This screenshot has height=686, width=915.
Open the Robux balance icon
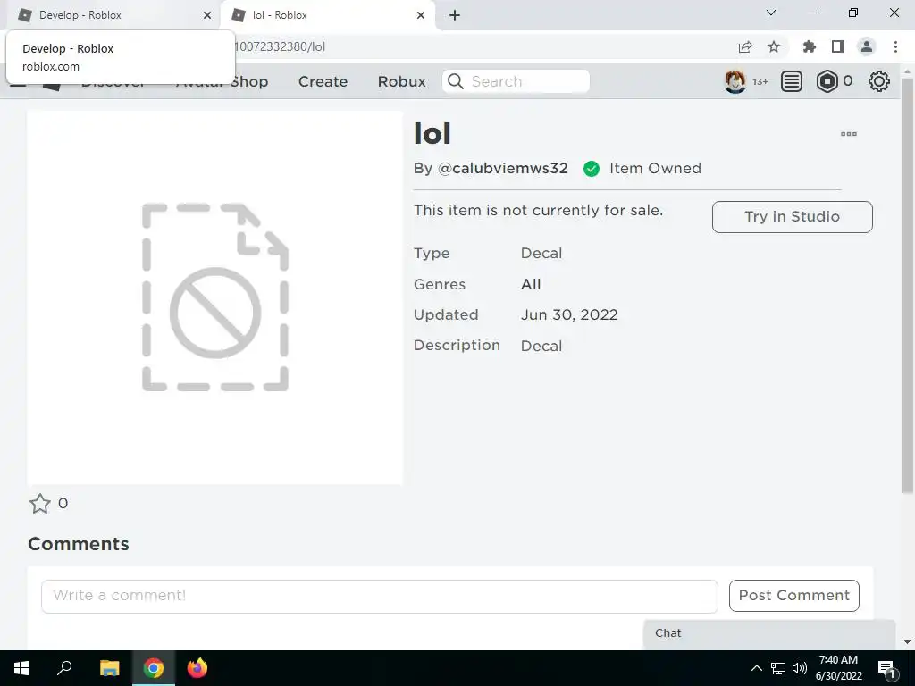[x=827, y=81]
